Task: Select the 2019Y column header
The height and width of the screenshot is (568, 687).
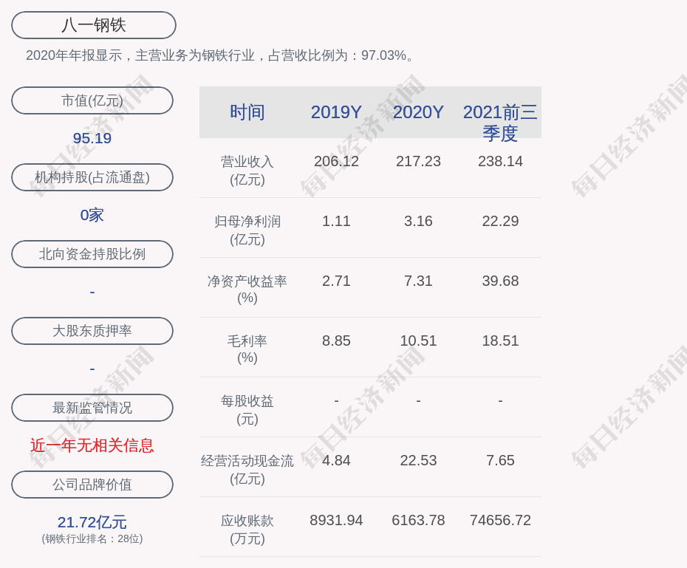Action: point(336,112)
